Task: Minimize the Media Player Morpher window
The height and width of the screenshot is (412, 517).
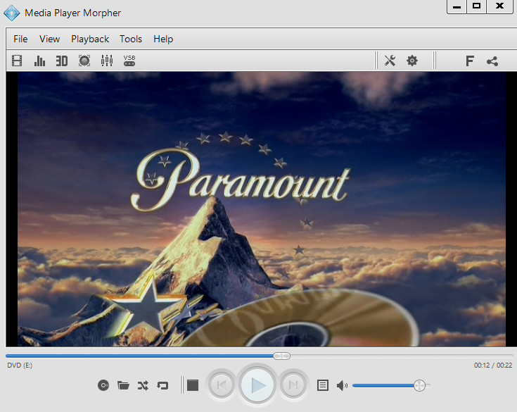Action: tap(457, 6)
